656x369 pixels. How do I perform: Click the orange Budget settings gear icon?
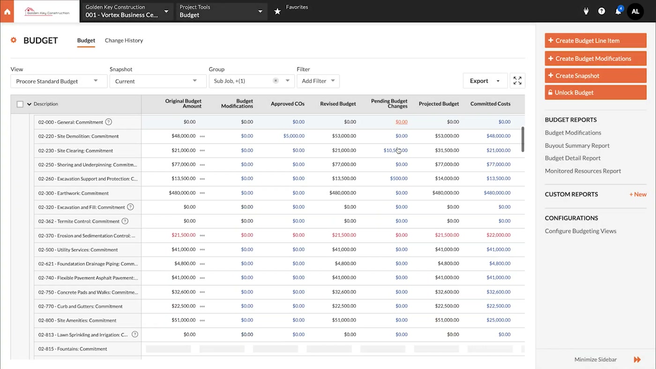[x=14, y=40]
